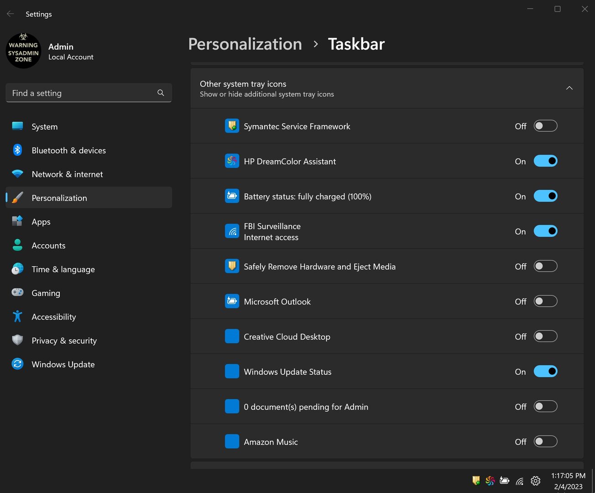Screen dimensions: 595x493
Task: Open System settings category
Action: (89, 126)
